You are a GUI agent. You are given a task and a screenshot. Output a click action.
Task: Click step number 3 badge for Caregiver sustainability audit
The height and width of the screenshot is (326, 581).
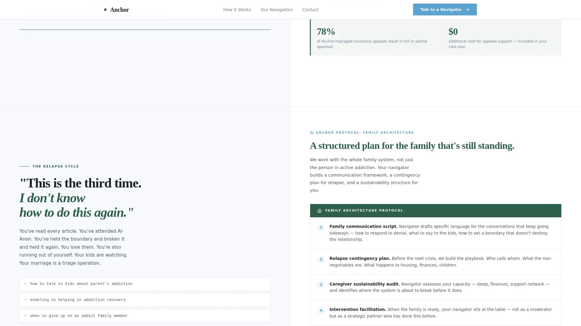321,285
